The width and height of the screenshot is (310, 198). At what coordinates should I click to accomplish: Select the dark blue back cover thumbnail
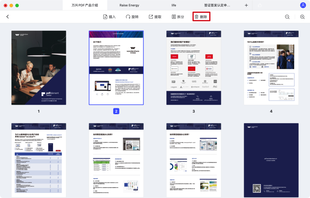point(271,160)
